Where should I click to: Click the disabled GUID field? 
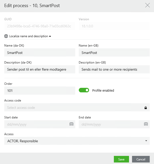(40, 26)
